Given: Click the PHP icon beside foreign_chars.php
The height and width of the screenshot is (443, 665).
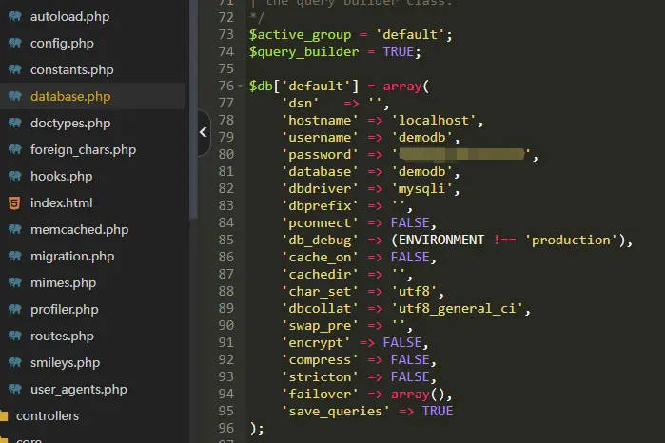Looking at the screenshot, I should (x=15, y=149).
